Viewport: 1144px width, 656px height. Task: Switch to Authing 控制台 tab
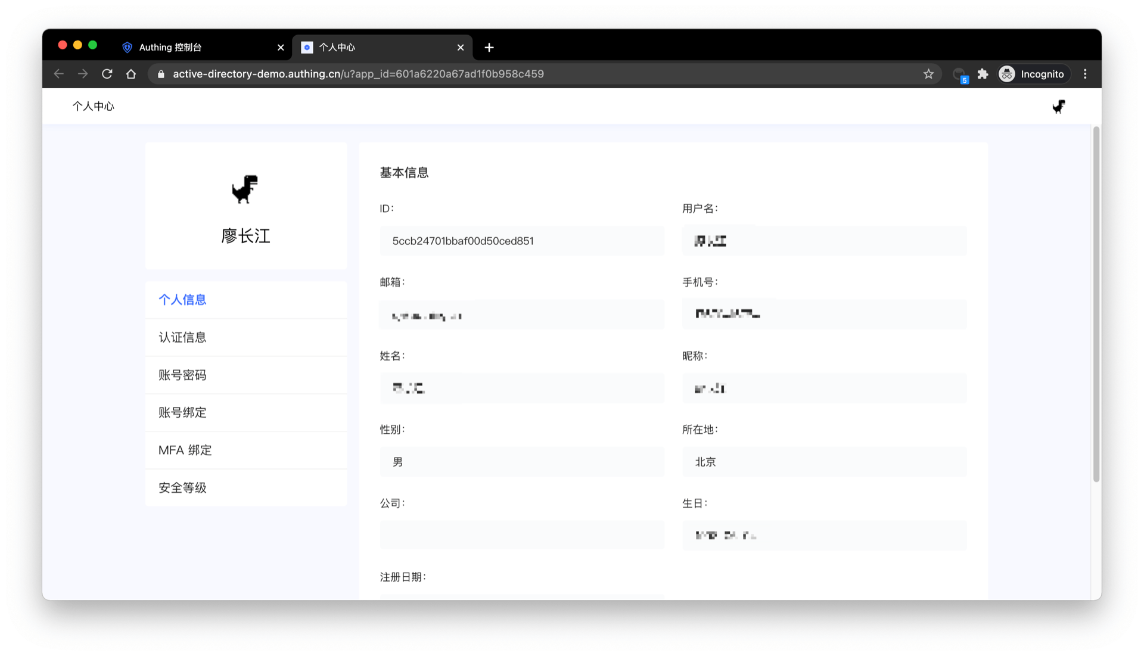[x=203, y=47]
